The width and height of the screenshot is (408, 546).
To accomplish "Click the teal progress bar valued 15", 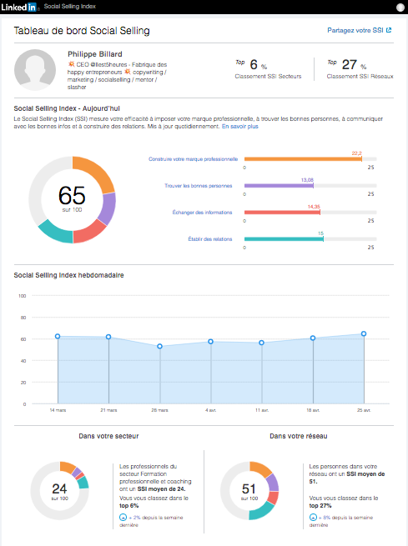I will coord(284,239).
